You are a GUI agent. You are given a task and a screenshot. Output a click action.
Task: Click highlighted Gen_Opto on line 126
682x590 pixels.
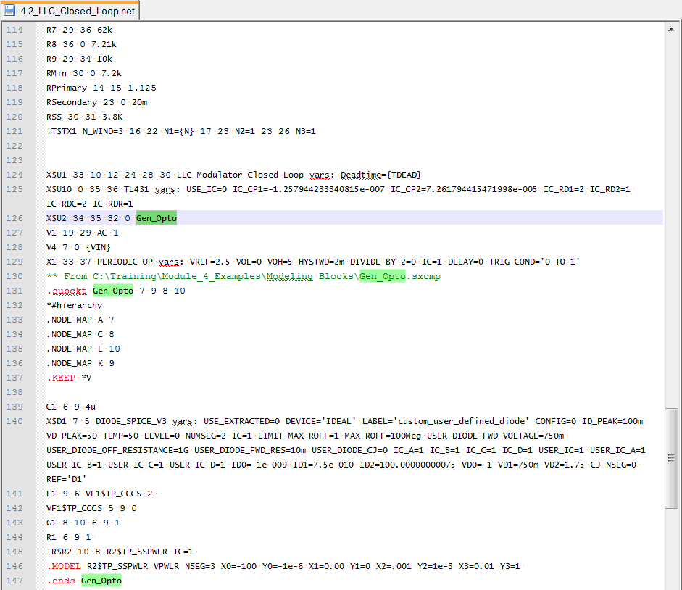pos(156,217)
